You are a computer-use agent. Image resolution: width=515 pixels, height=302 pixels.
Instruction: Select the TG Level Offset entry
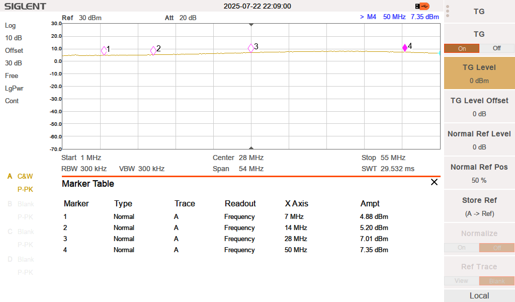[478, 106]
